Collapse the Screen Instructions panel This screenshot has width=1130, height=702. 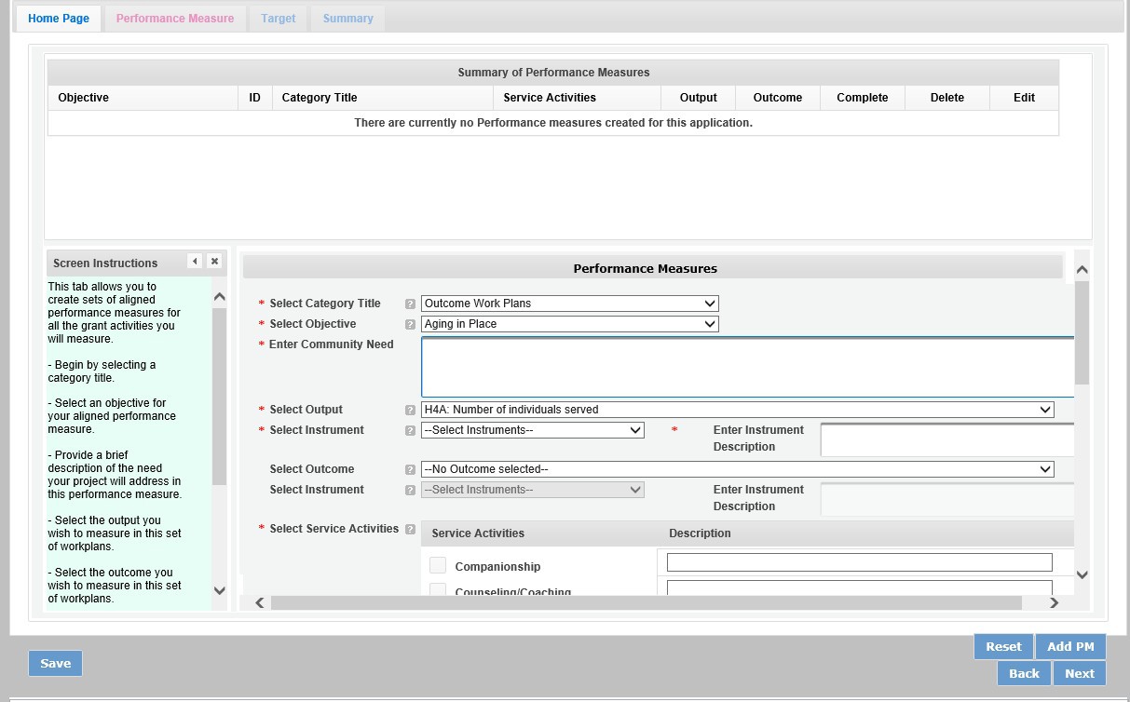(195, 262)
